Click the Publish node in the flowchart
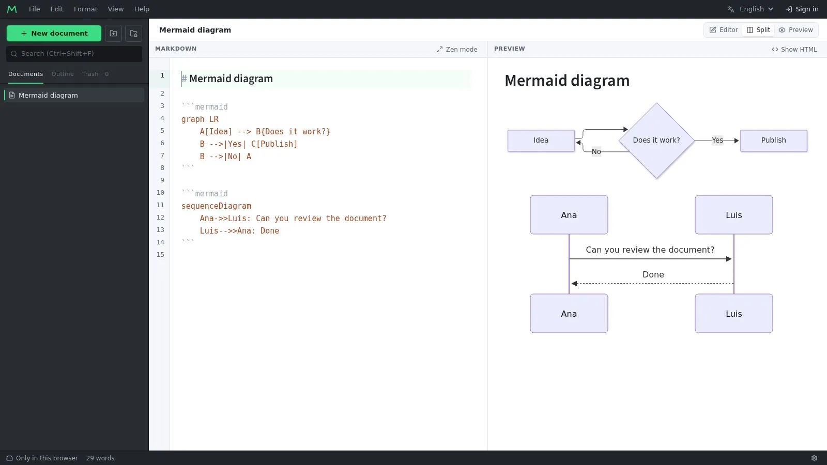Viewport: 827px width, 465px height. tap(773, 141)
